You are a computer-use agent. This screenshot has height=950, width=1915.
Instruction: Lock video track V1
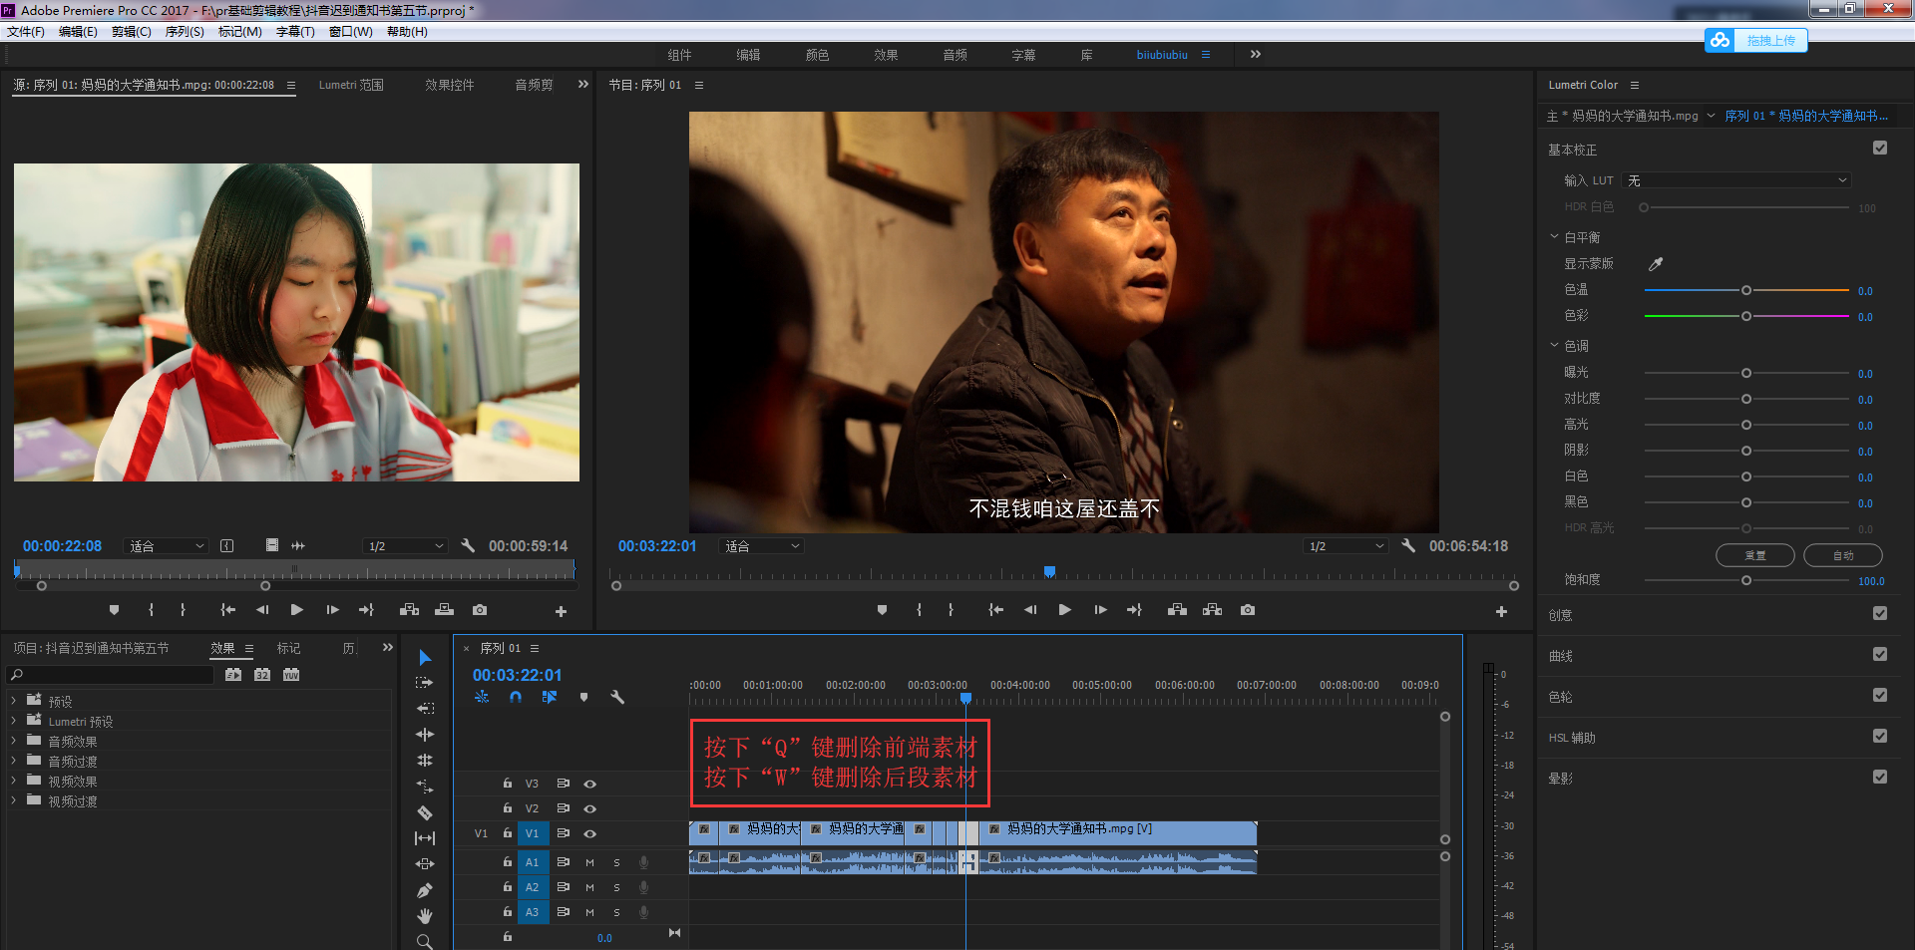coord(507,833)
